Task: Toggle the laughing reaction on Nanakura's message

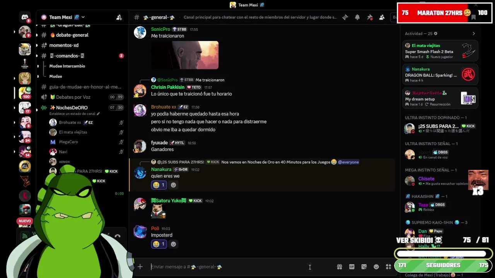Action: [x=159, y=185]
